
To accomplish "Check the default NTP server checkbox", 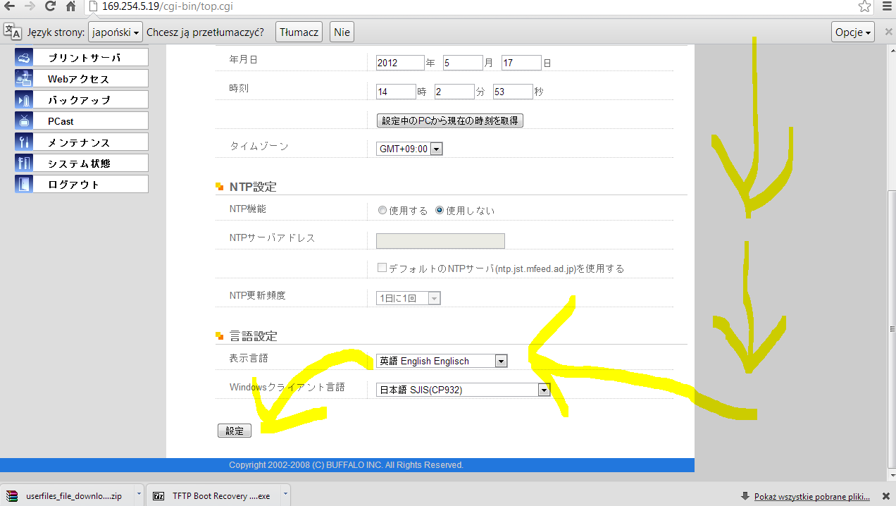I will tap(382, 269).
